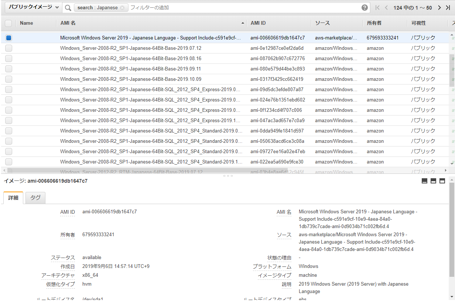
Task: Click the '124 中の 1 ~ 50' pagination count
Action: [413, 8]
